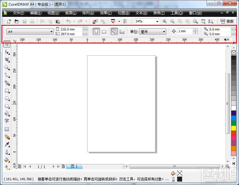Open the 视图(V) menu

tap(53, 13)
